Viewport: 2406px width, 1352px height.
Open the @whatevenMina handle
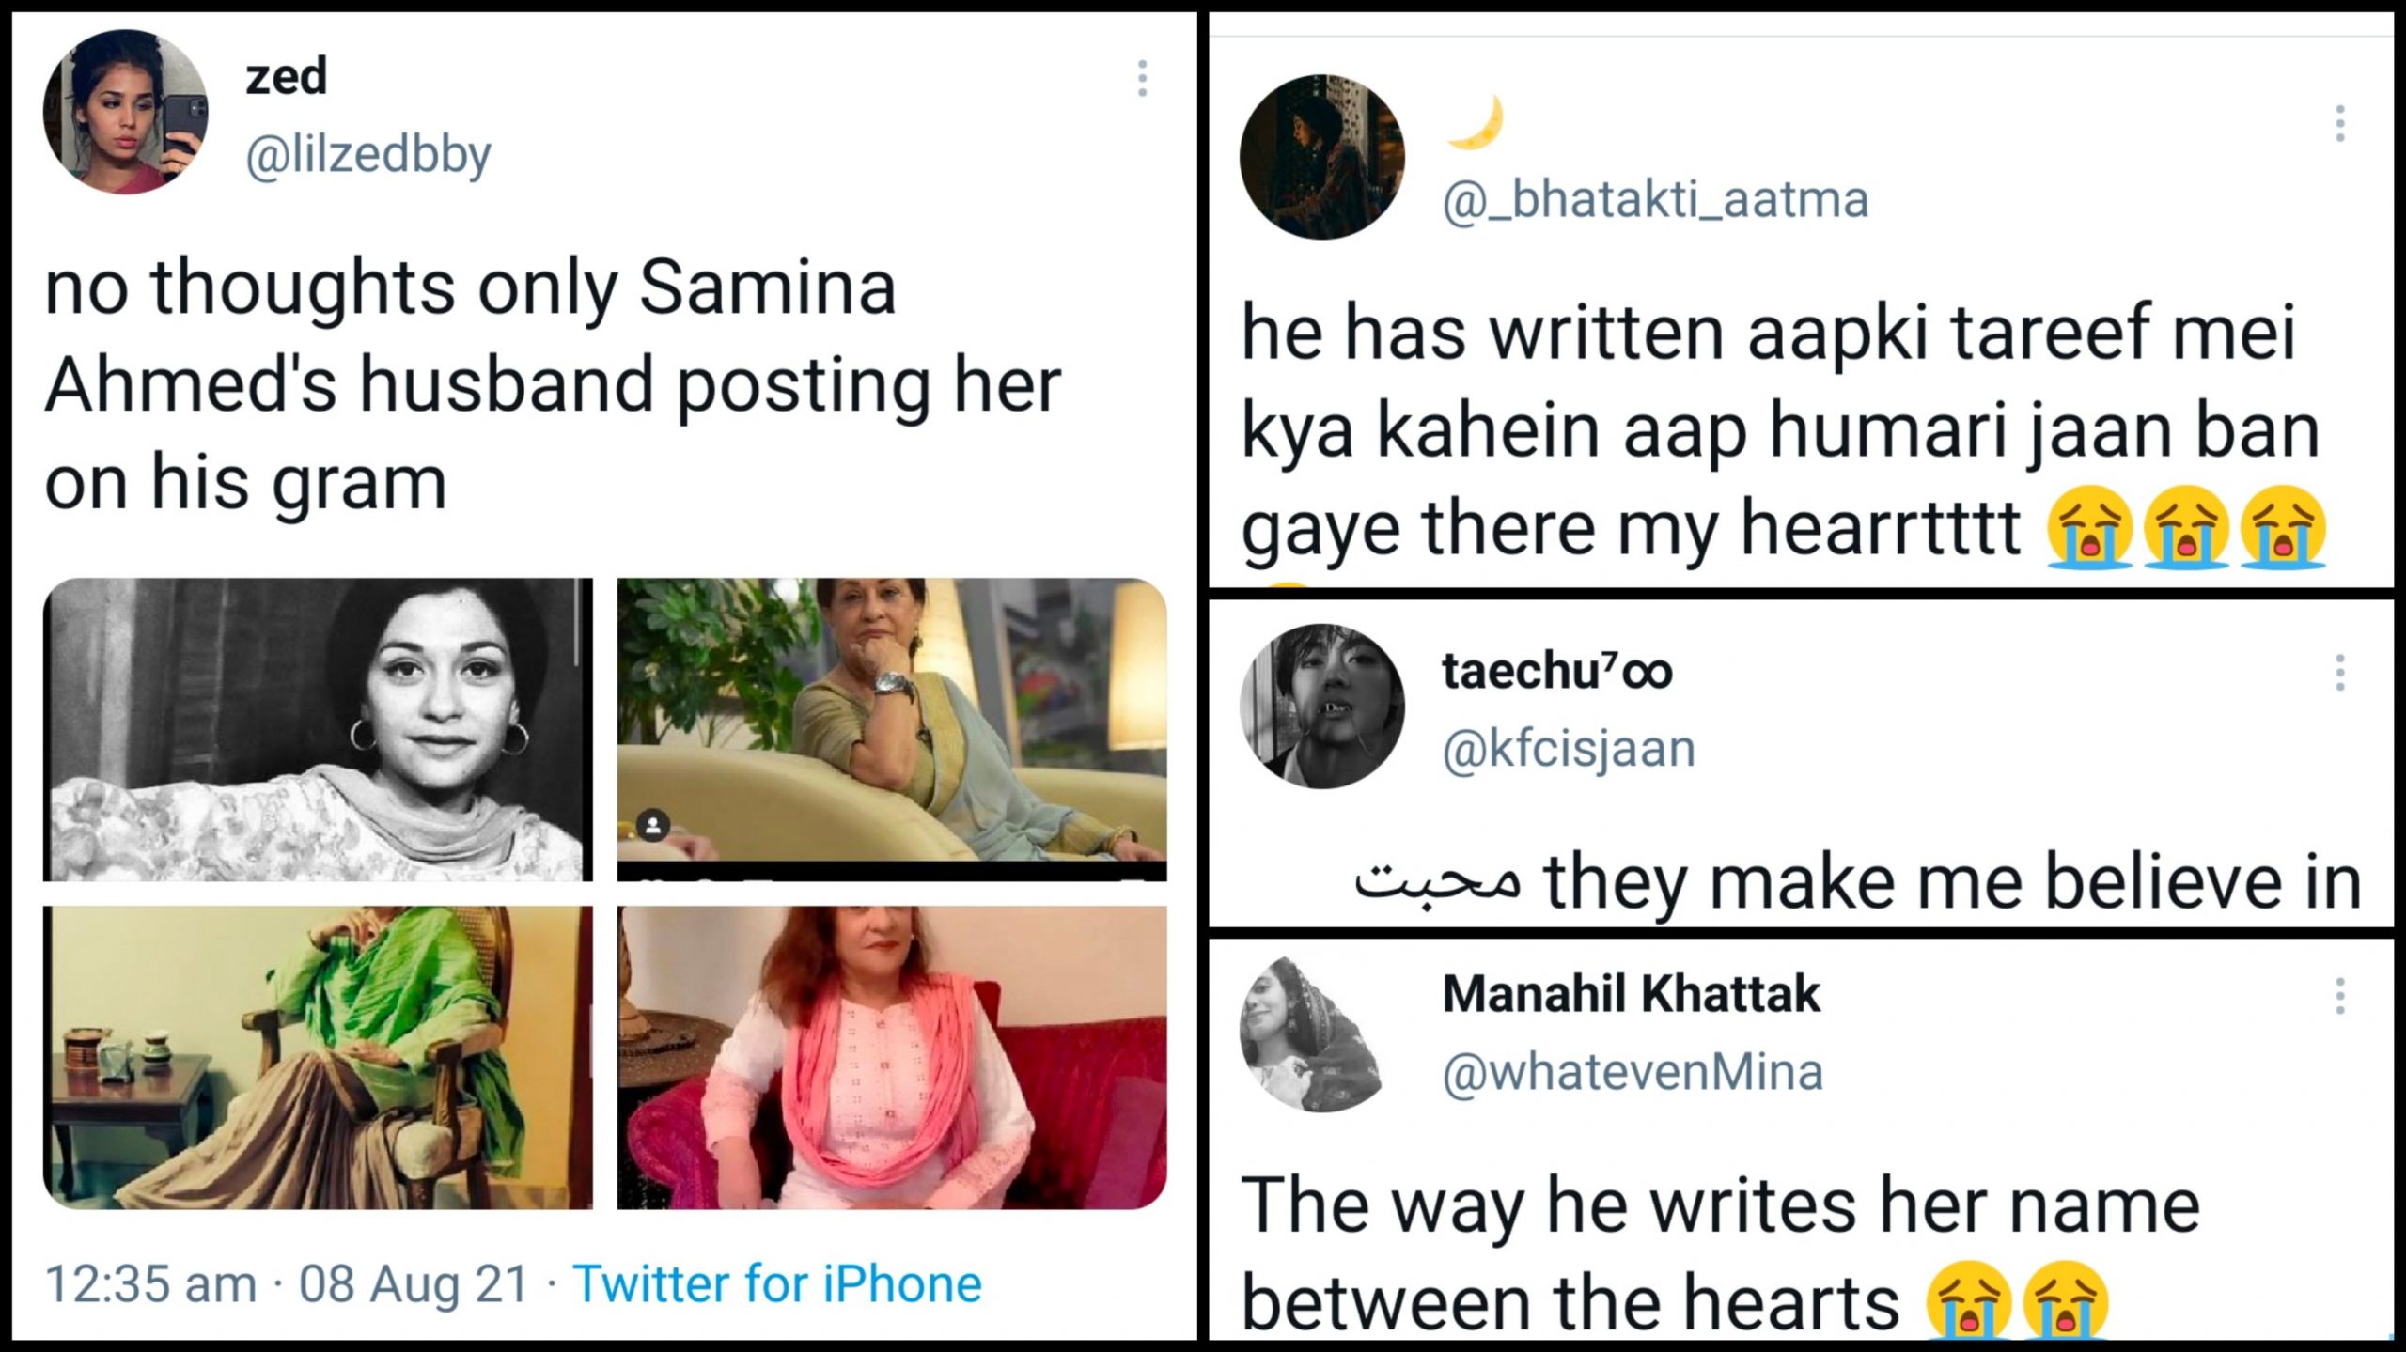(1633, 1072)
